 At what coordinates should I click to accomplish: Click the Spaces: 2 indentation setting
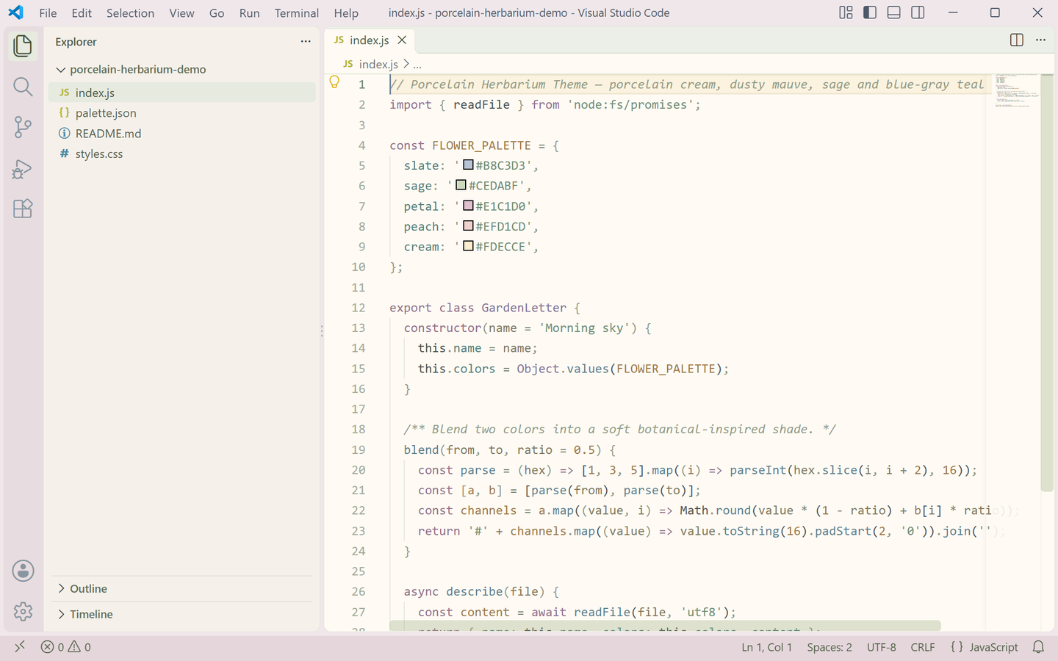pos(830,647)
